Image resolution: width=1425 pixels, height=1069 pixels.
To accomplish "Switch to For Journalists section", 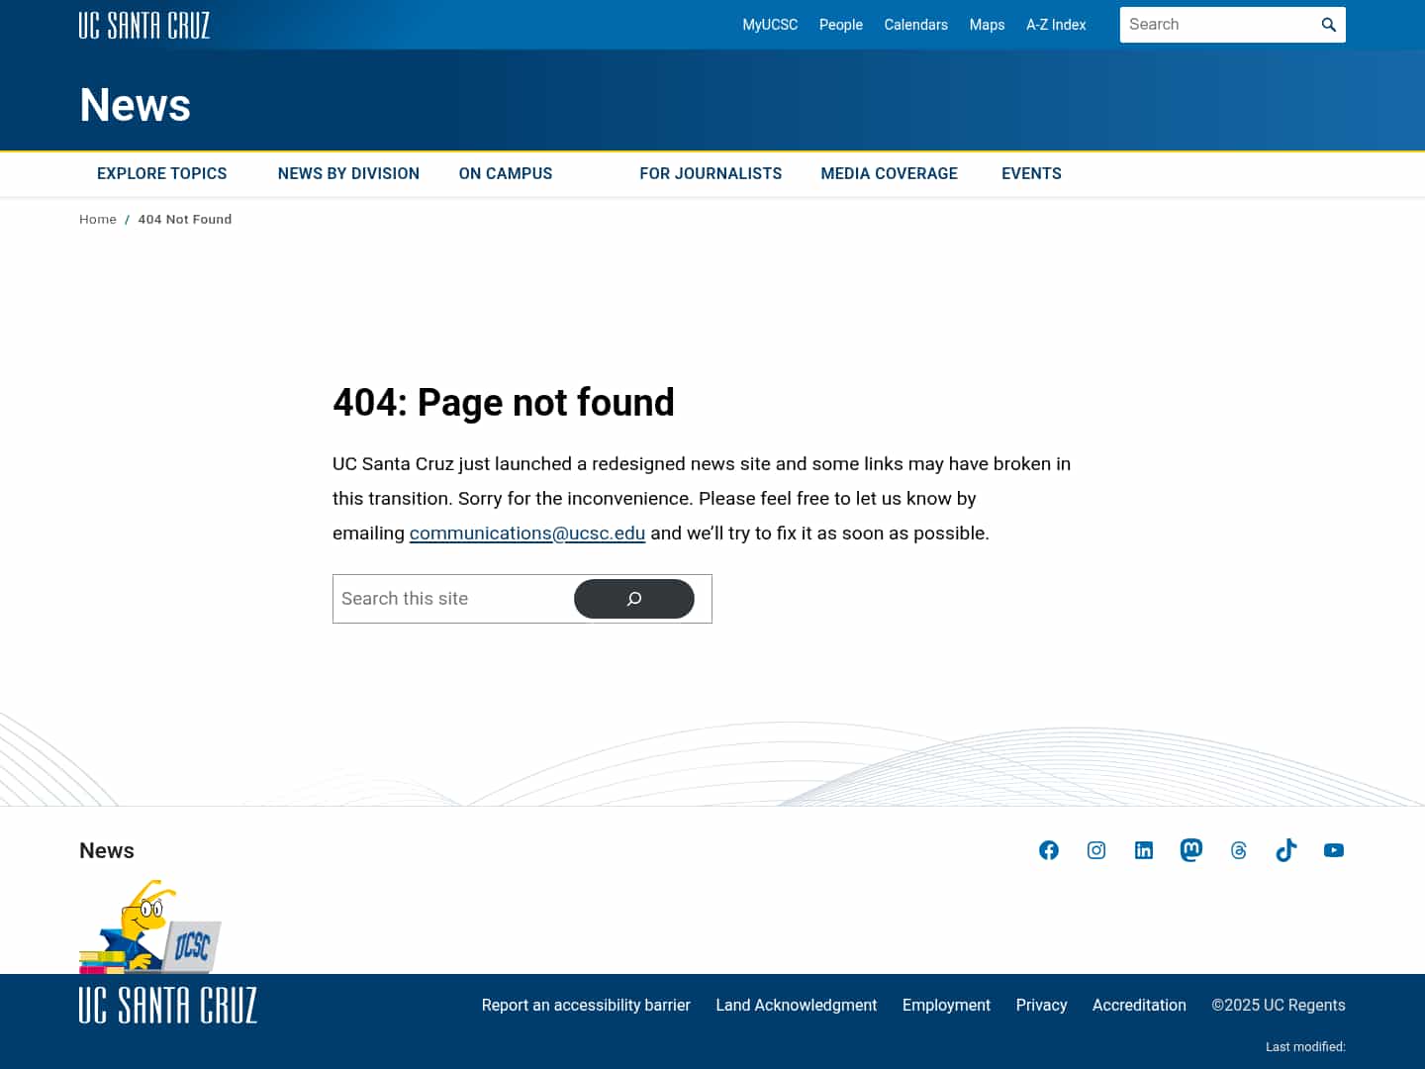I will tap(711, 173).
